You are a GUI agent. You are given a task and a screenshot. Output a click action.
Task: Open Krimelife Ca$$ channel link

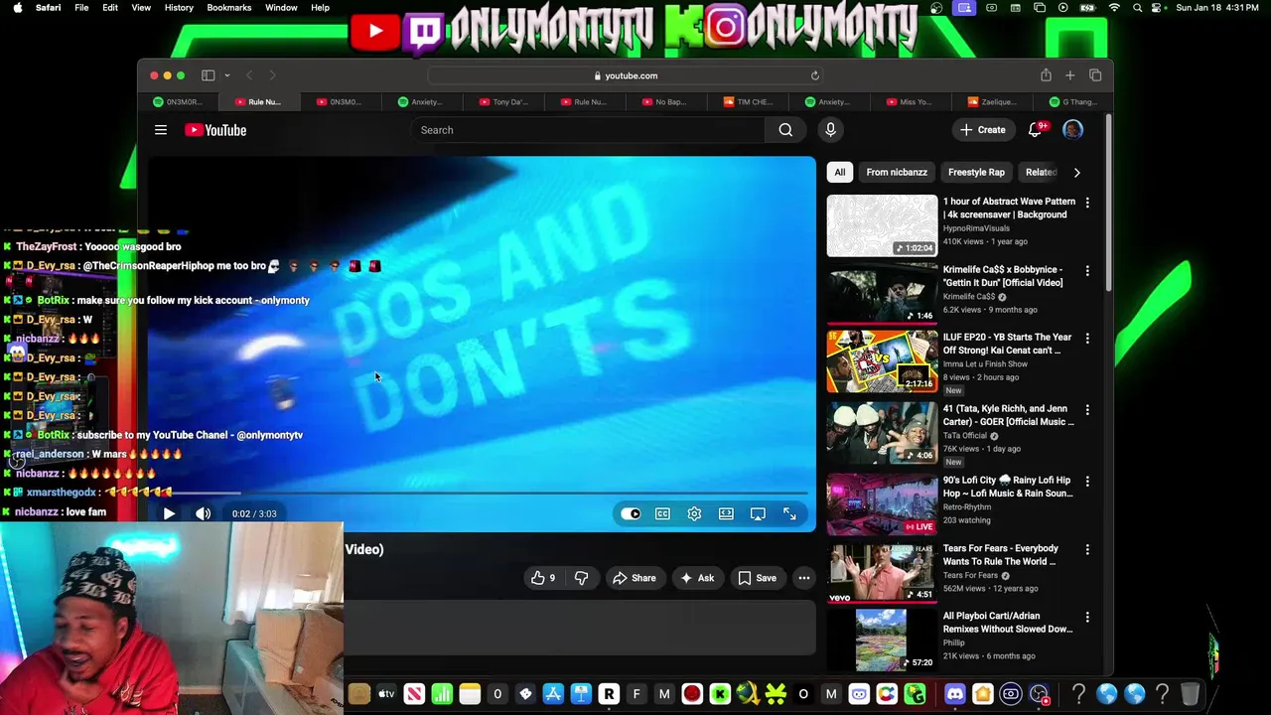[969, 296]
